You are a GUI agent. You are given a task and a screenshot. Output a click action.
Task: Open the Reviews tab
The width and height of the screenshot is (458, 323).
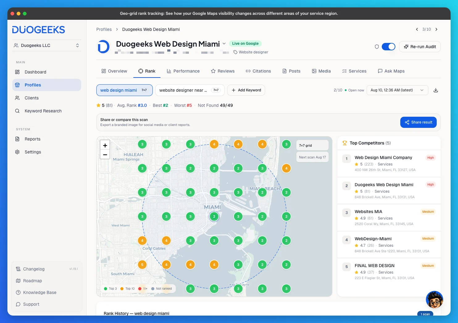(223, 71)
